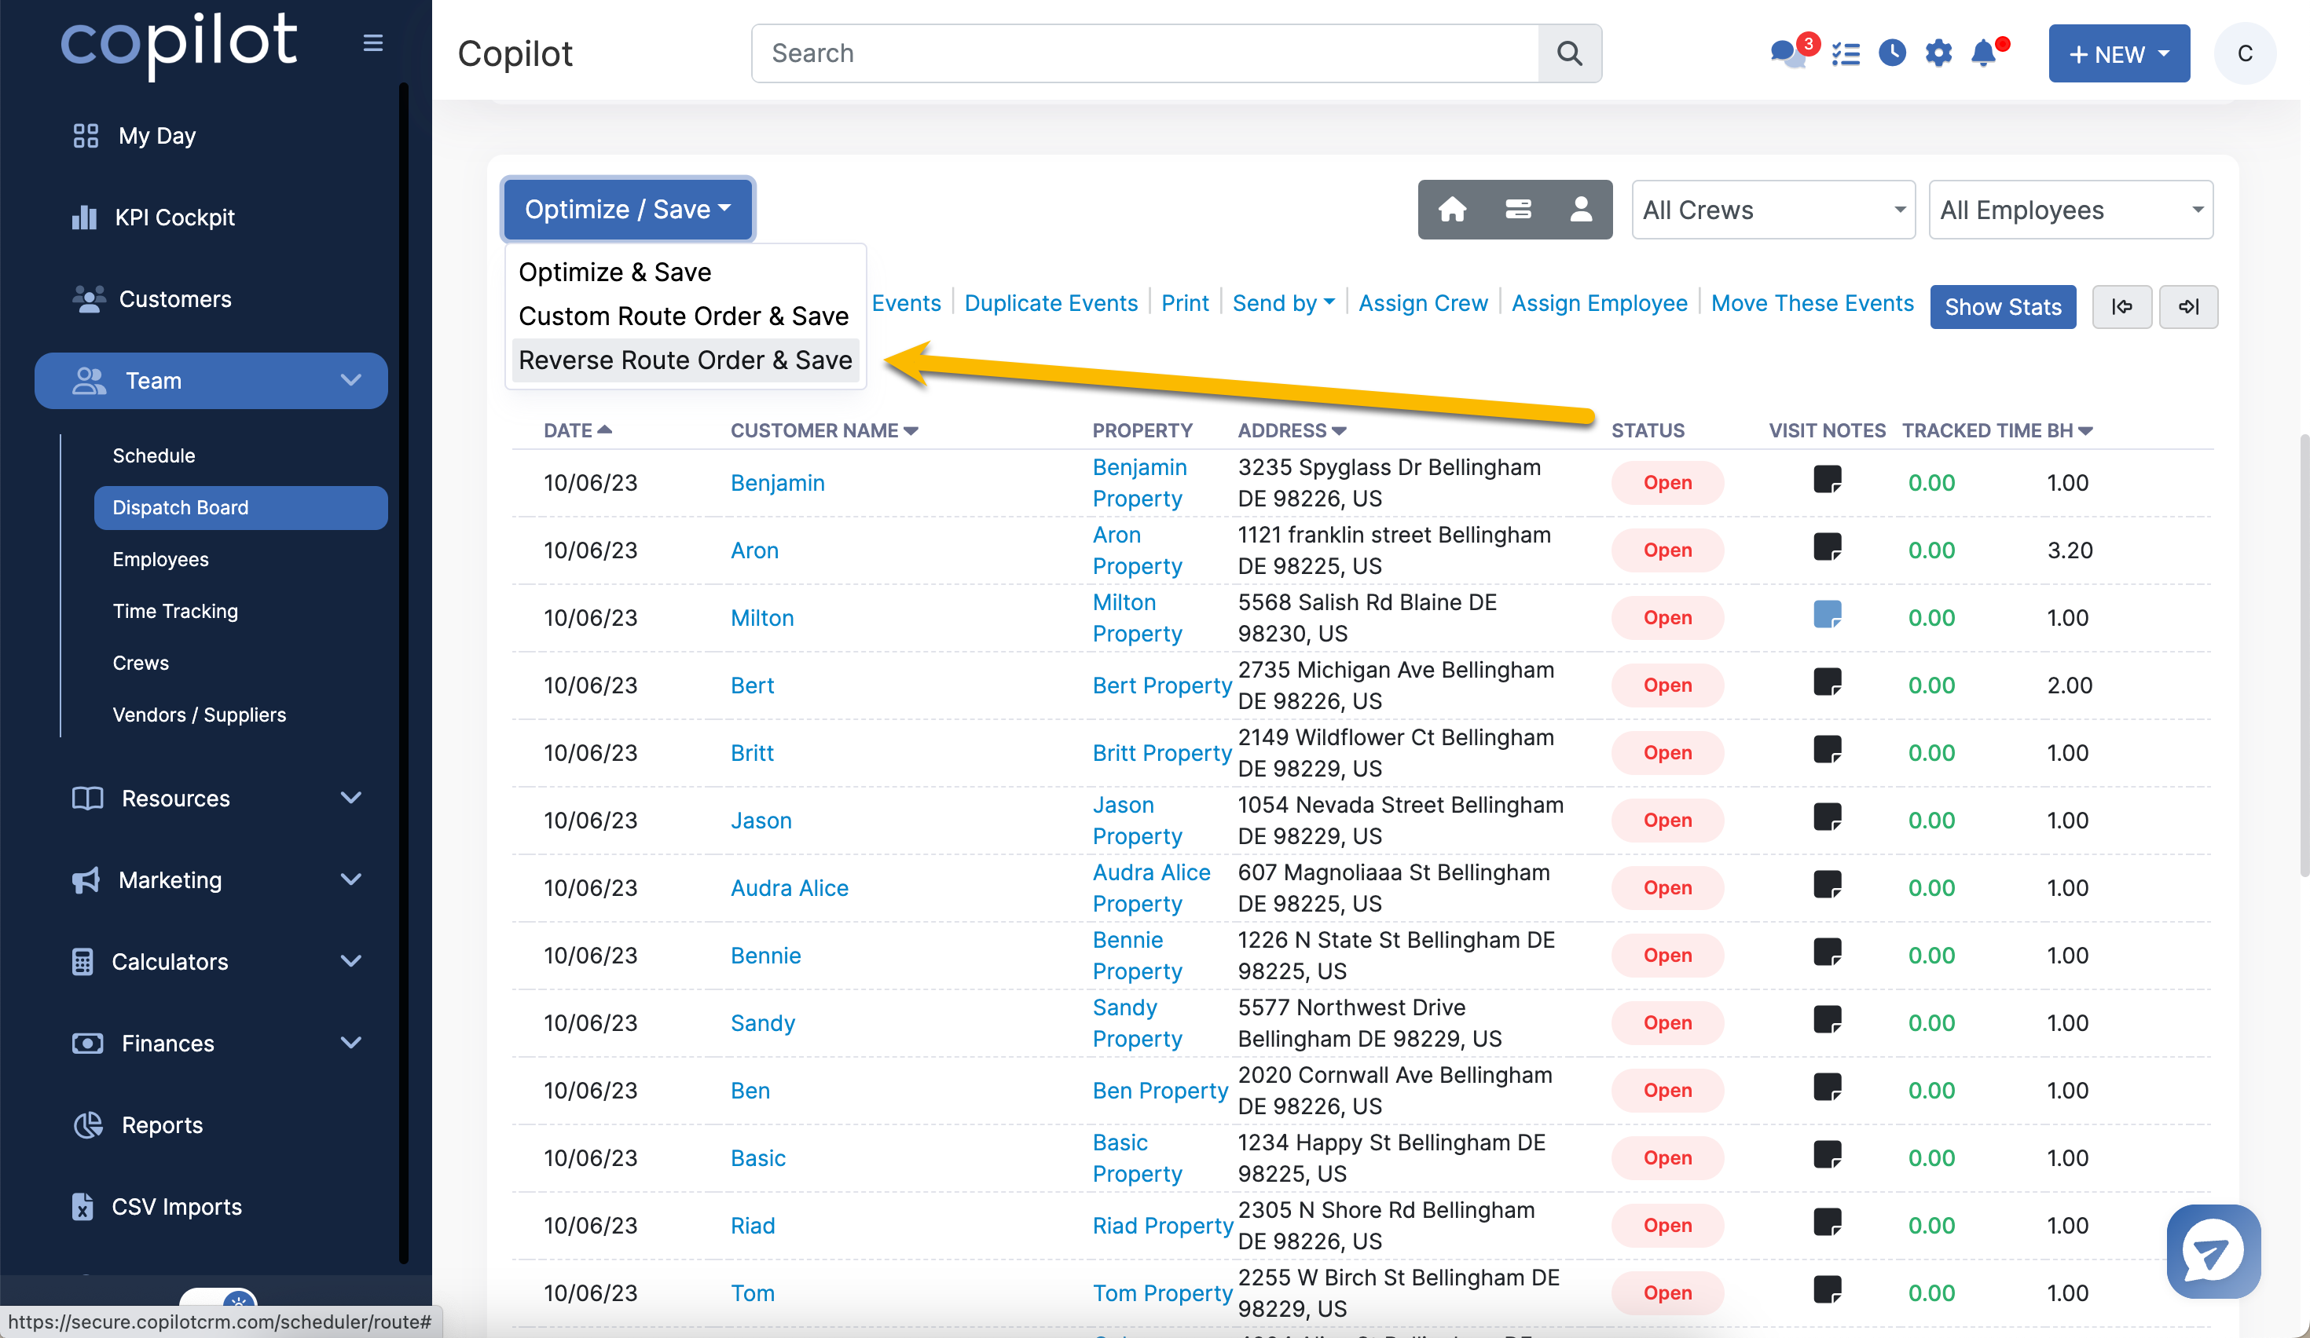Open visit note icon for Aron
Screen dimensions: 2310x1338
[1827, 547]
